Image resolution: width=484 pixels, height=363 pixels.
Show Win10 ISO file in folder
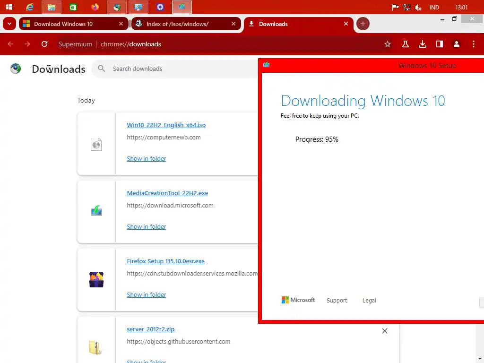click(x=147, y=159)
